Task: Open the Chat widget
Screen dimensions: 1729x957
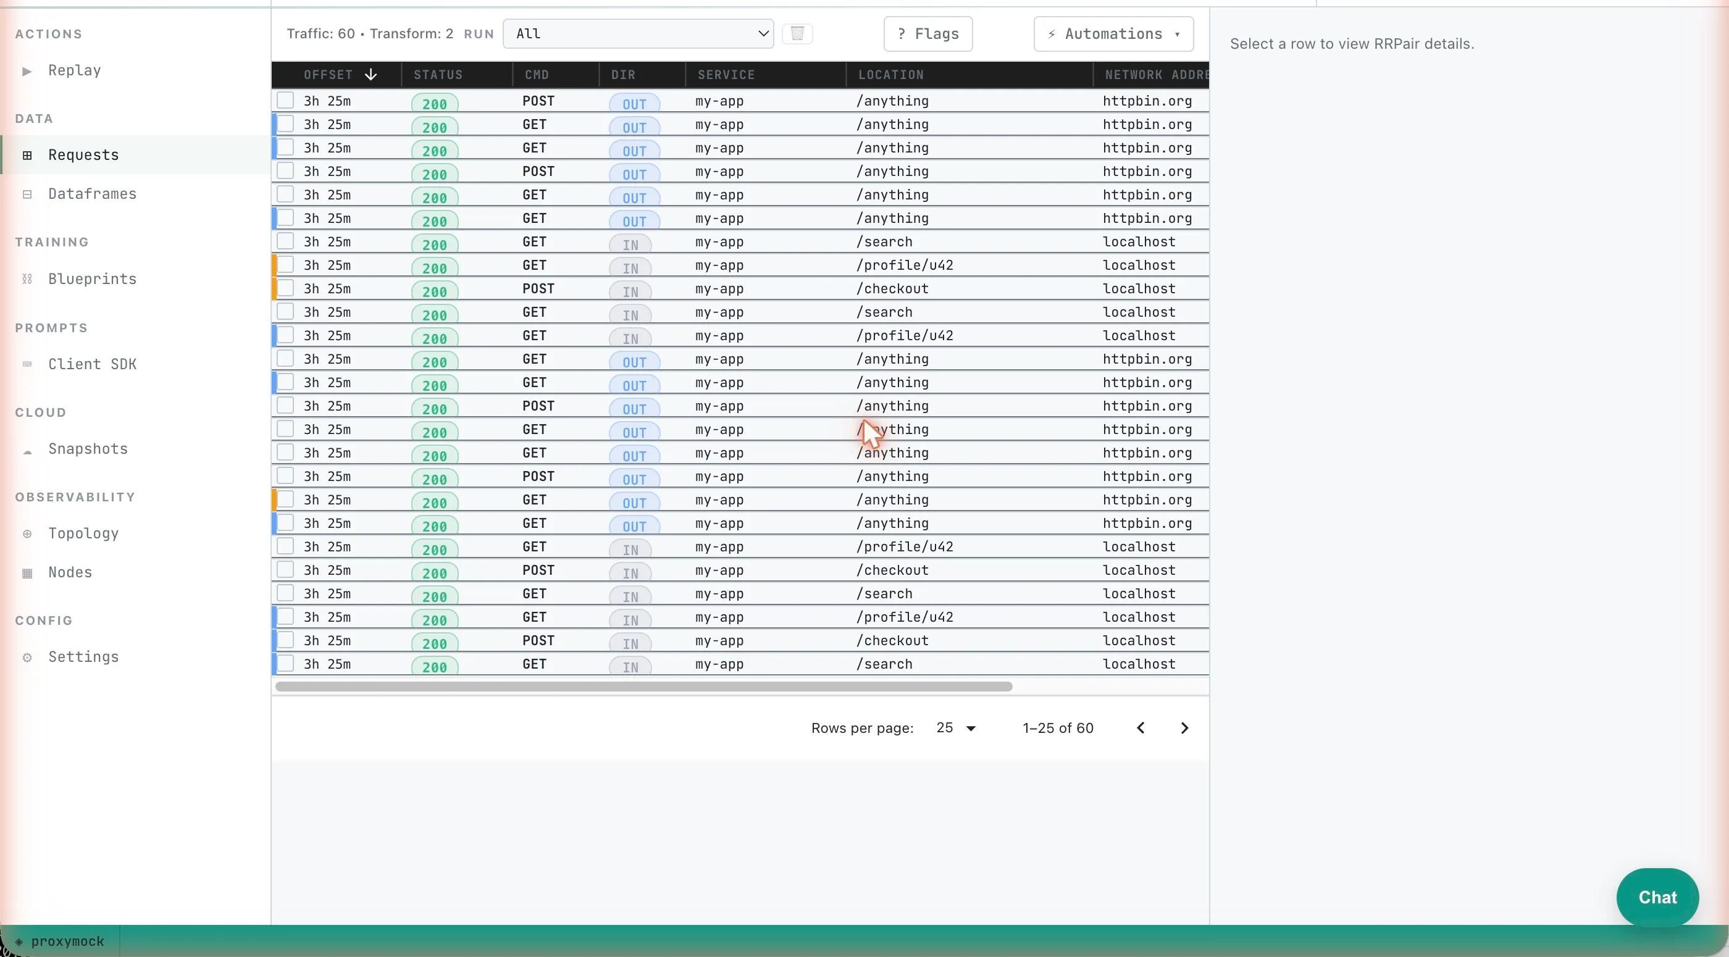Action: pos(1657,897)
